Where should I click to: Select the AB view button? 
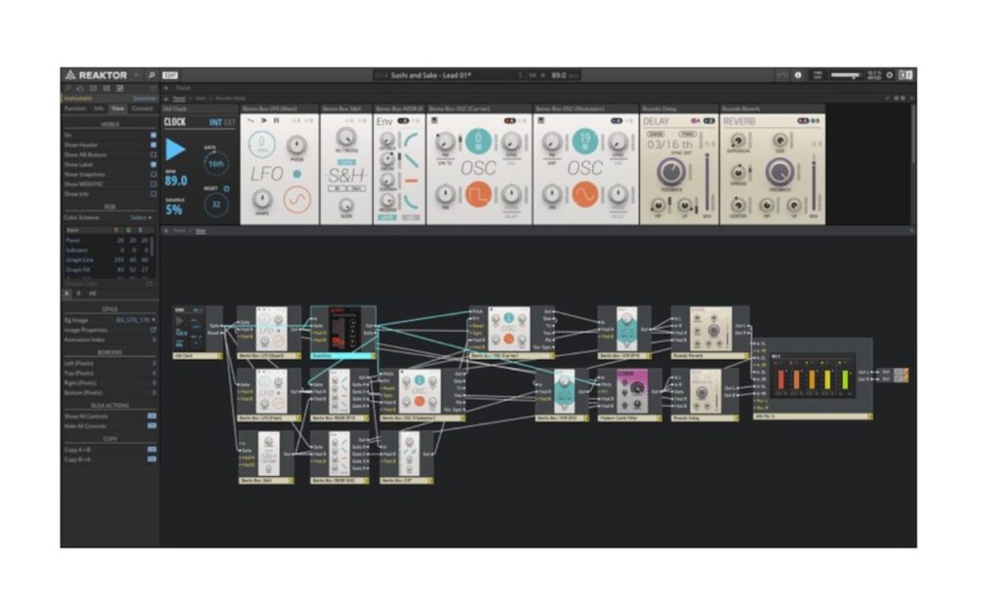click(x=93, y=293)
